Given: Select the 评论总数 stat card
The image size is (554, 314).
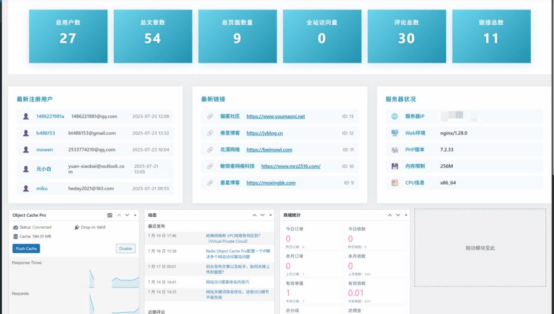Looking at the screenshot, I should [x=406, y=36].
